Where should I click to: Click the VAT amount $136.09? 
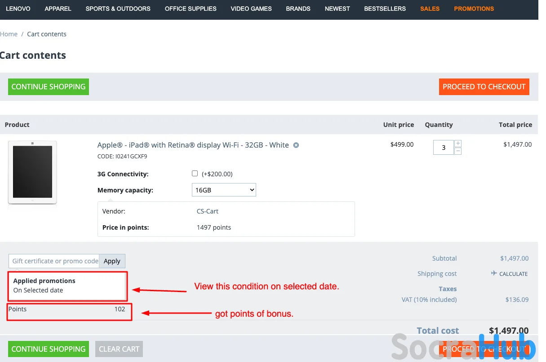[517, 300]
